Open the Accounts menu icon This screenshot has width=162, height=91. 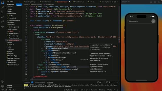2,81
